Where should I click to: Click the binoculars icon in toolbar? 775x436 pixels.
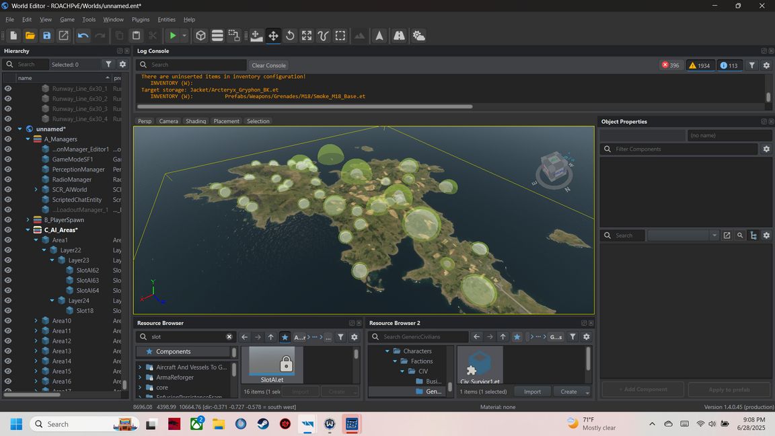coord(399,36)
